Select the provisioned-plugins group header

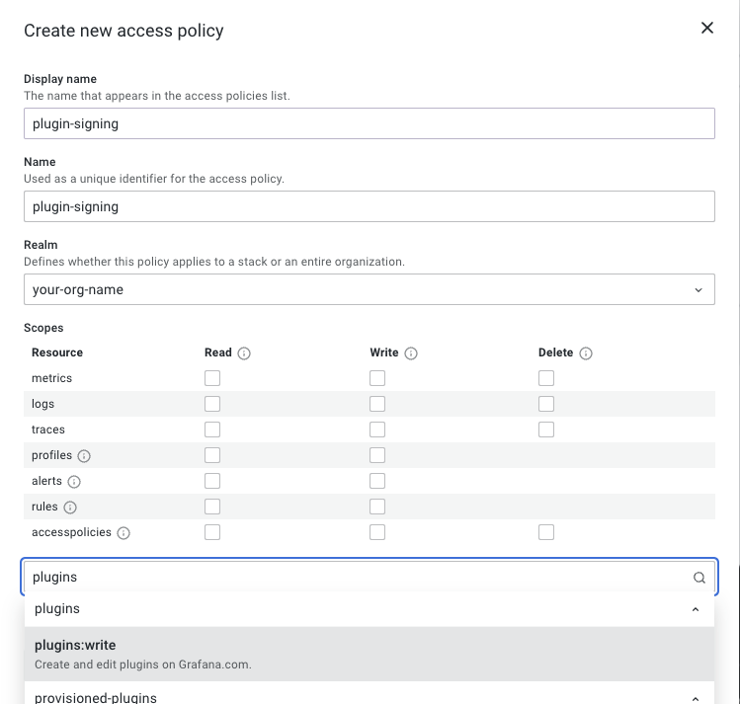(x=96, y=698)
